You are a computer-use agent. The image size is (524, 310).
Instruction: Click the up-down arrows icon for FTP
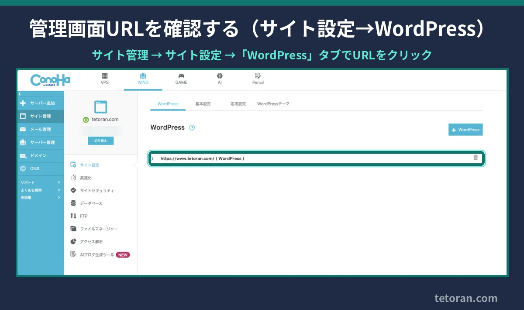coord(73,216)
